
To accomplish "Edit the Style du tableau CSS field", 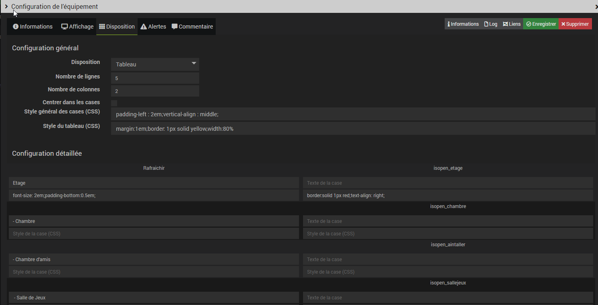I will coord(353,129).
